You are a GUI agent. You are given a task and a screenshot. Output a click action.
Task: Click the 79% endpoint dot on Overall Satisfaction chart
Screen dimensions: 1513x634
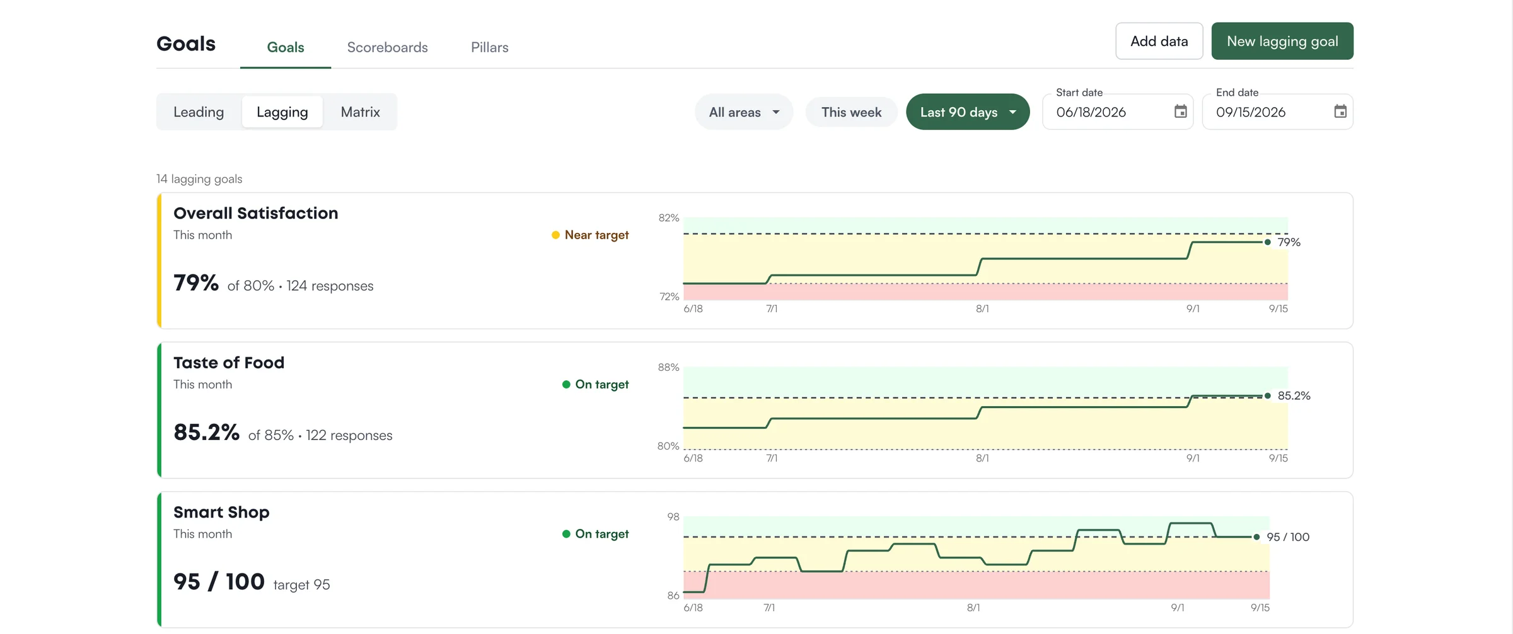coord(1267,242)
